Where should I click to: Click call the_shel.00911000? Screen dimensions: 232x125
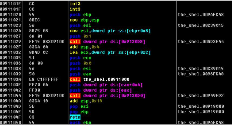click(x=100, y=79)
